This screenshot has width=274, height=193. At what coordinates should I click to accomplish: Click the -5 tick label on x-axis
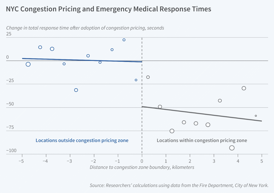[x=21, y=161]
